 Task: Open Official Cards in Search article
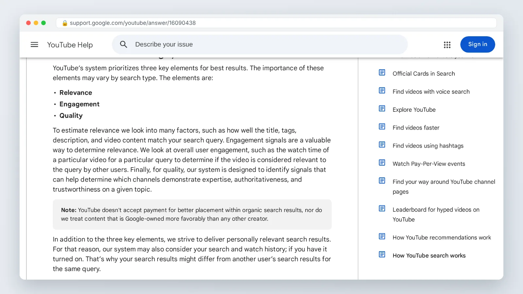(x=424, y=73)
